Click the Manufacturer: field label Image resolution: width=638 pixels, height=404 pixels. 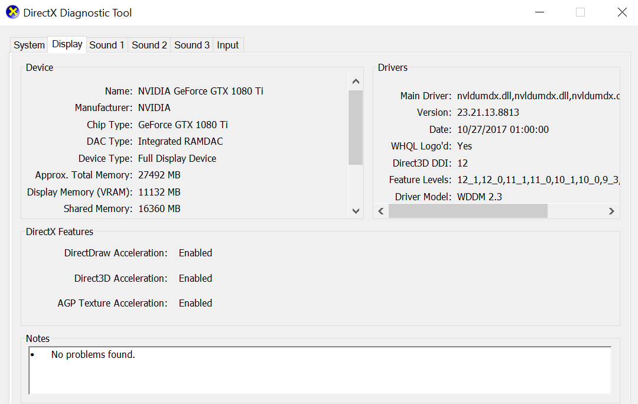pyautogui.click(x=103, y=108)
